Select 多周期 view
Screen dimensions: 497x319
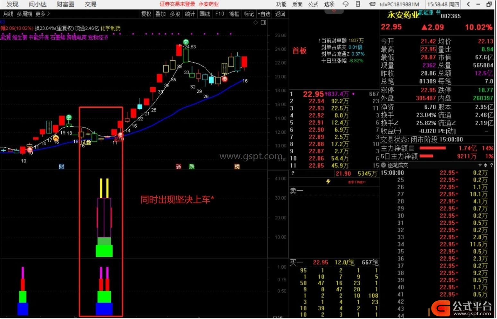click(24, 14)
